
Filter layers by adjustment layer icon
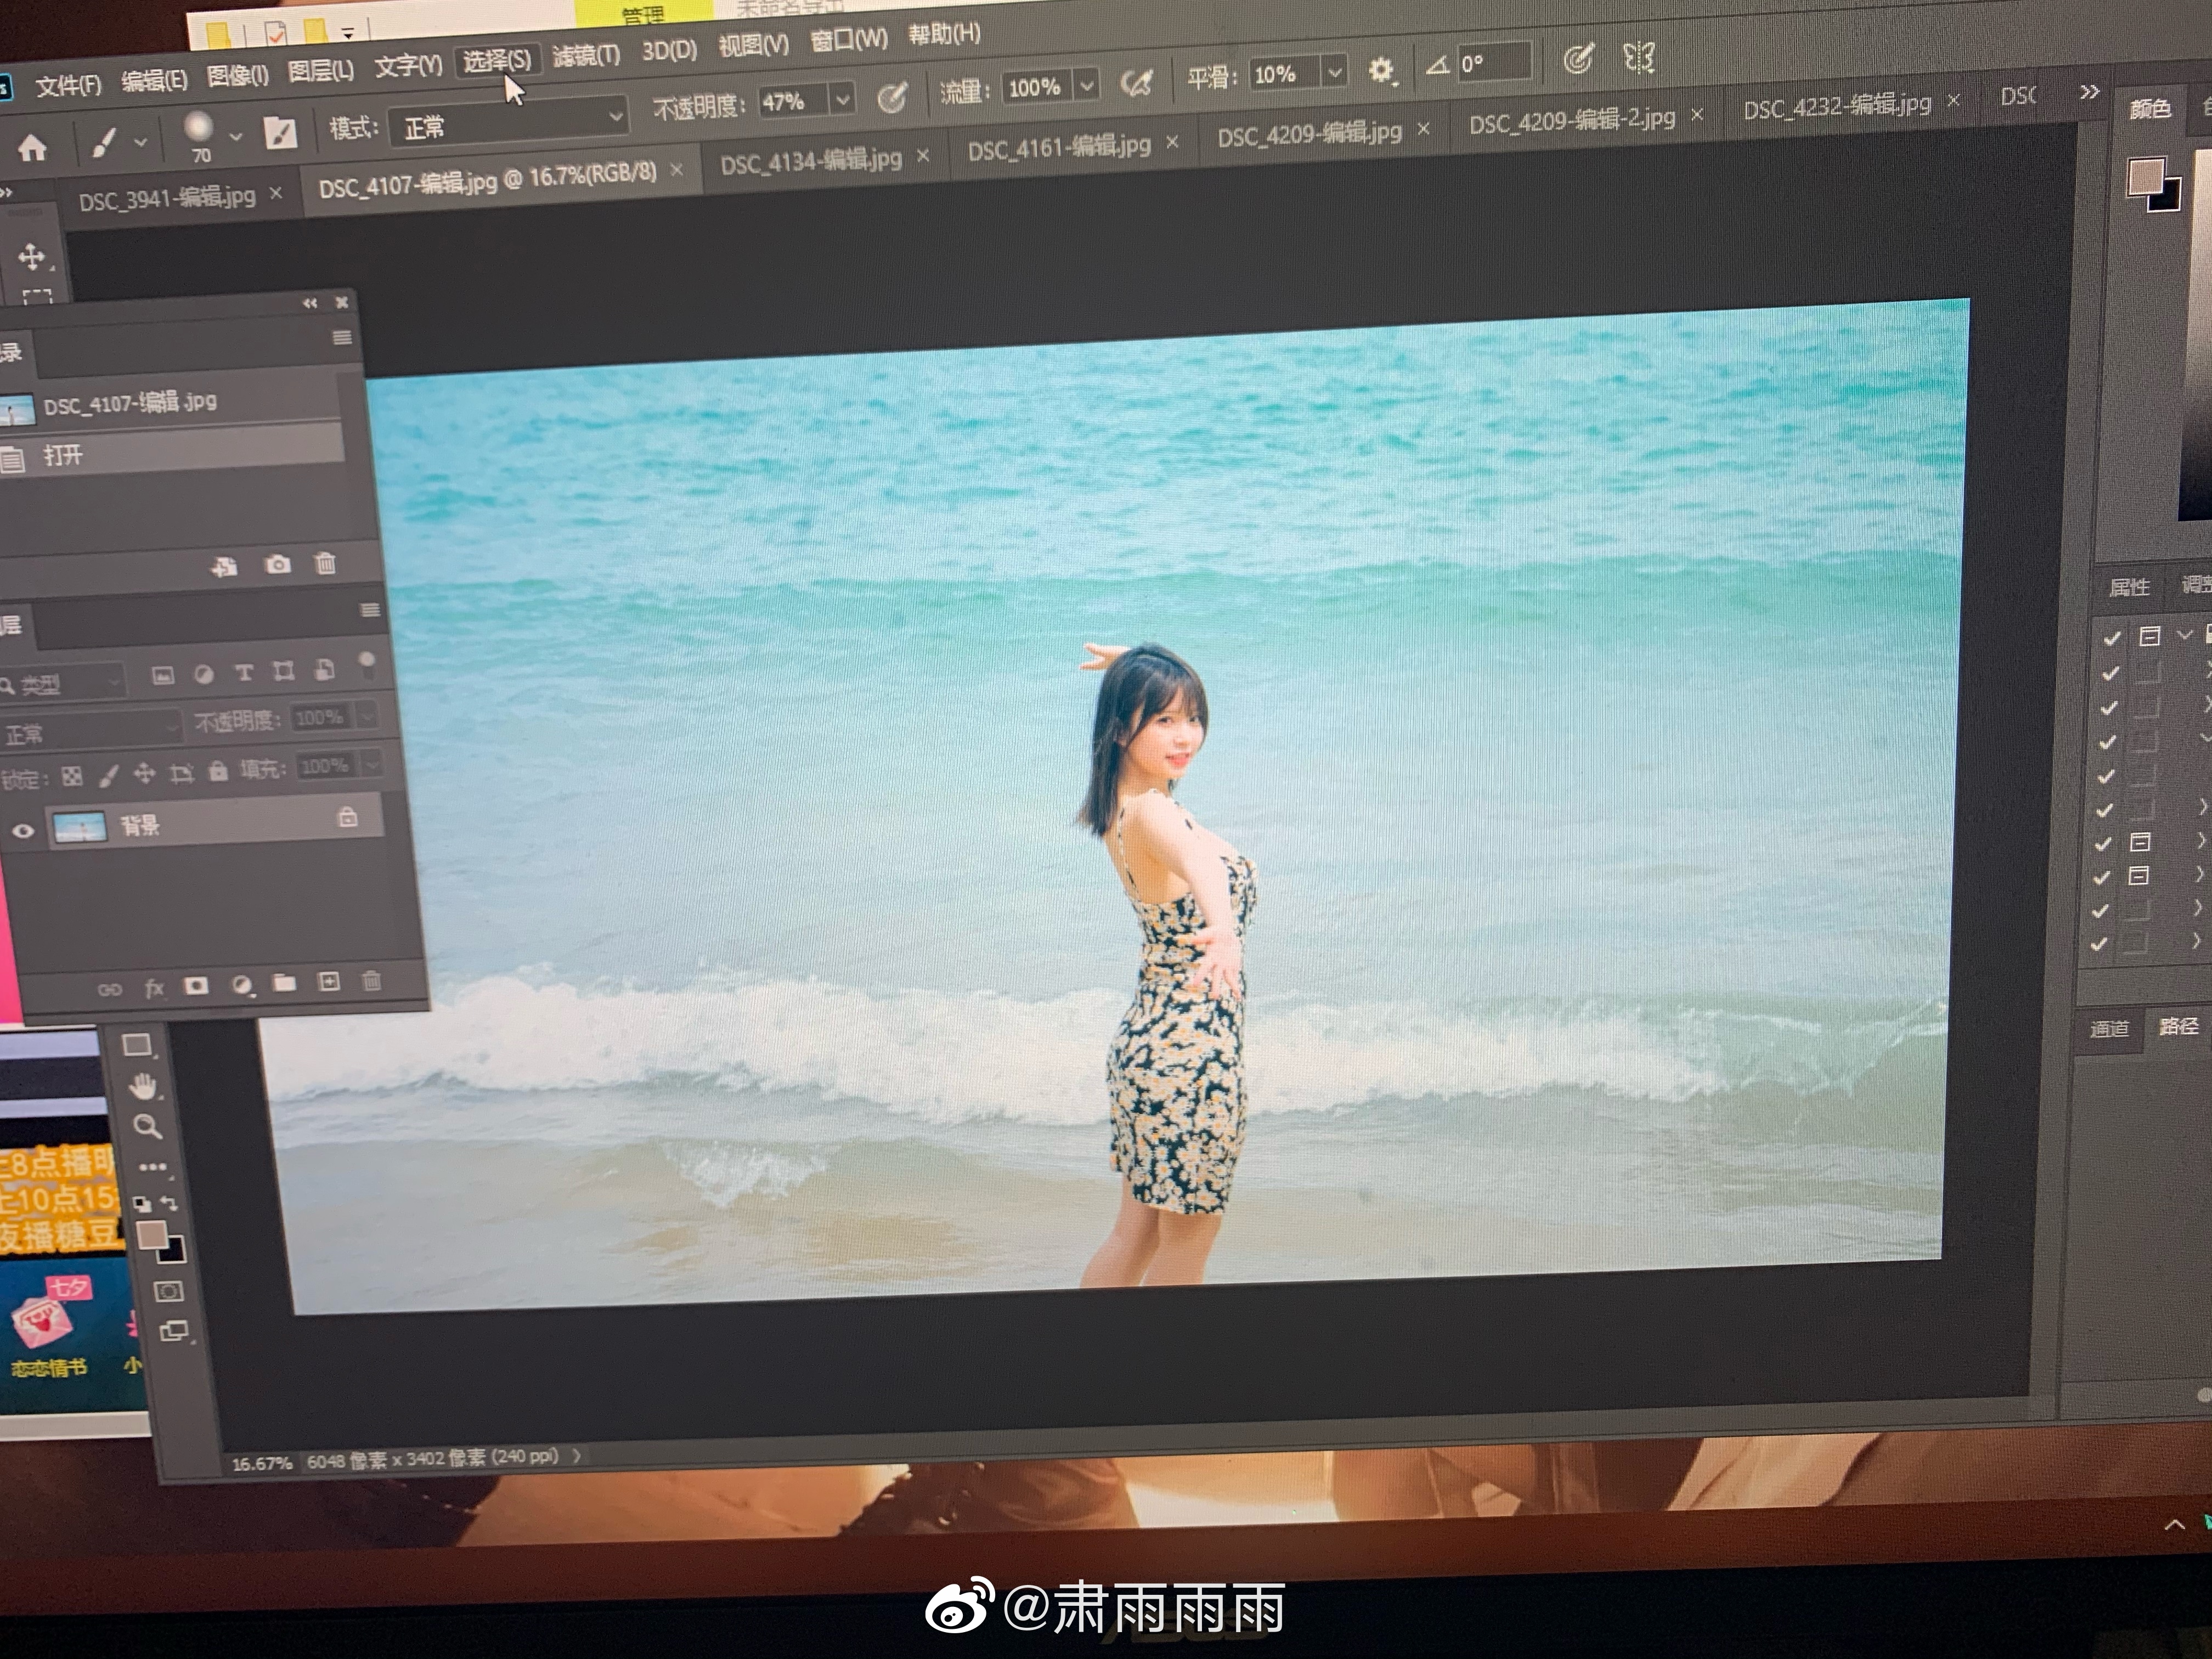tap(203, 674)
